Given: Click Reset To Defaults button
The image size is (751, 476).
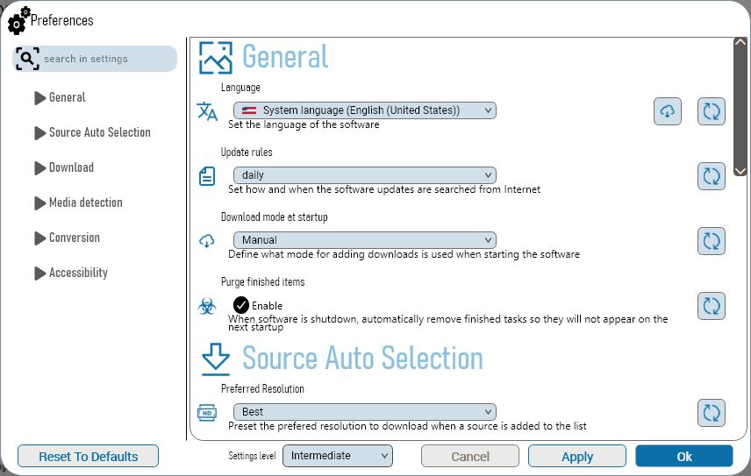Looking at the screenshot, I should (x=88, y=457).
